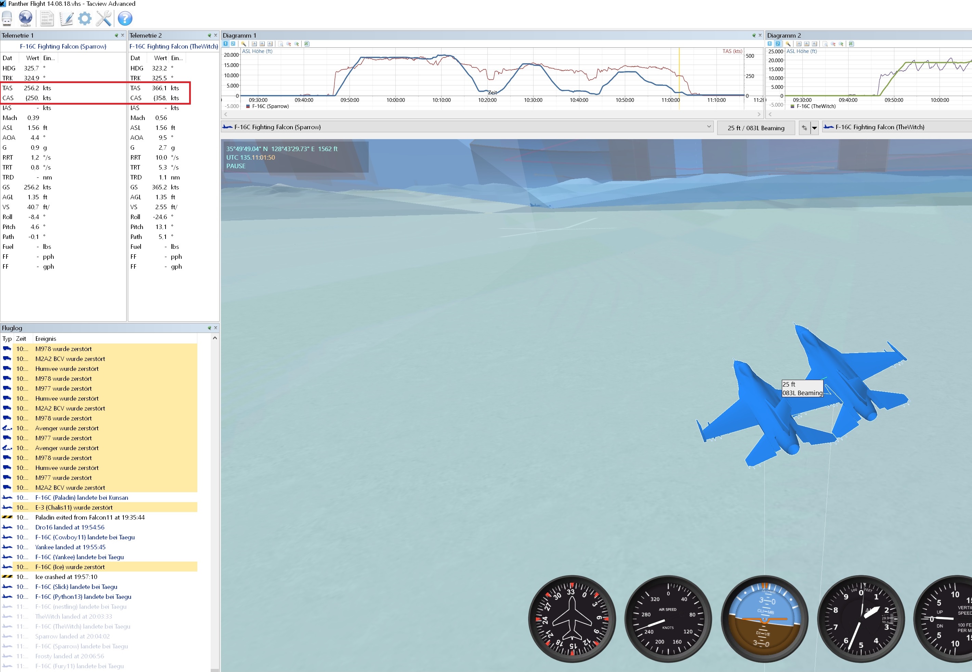Click the globe network connection icon
Image resolution: width=972 pixels, height=672 pixels.
[x=26, y=18]
